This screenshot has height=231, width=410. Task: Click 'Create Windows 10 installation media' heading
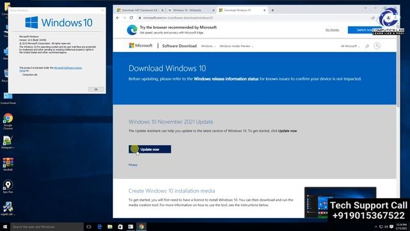click(172, 191)
